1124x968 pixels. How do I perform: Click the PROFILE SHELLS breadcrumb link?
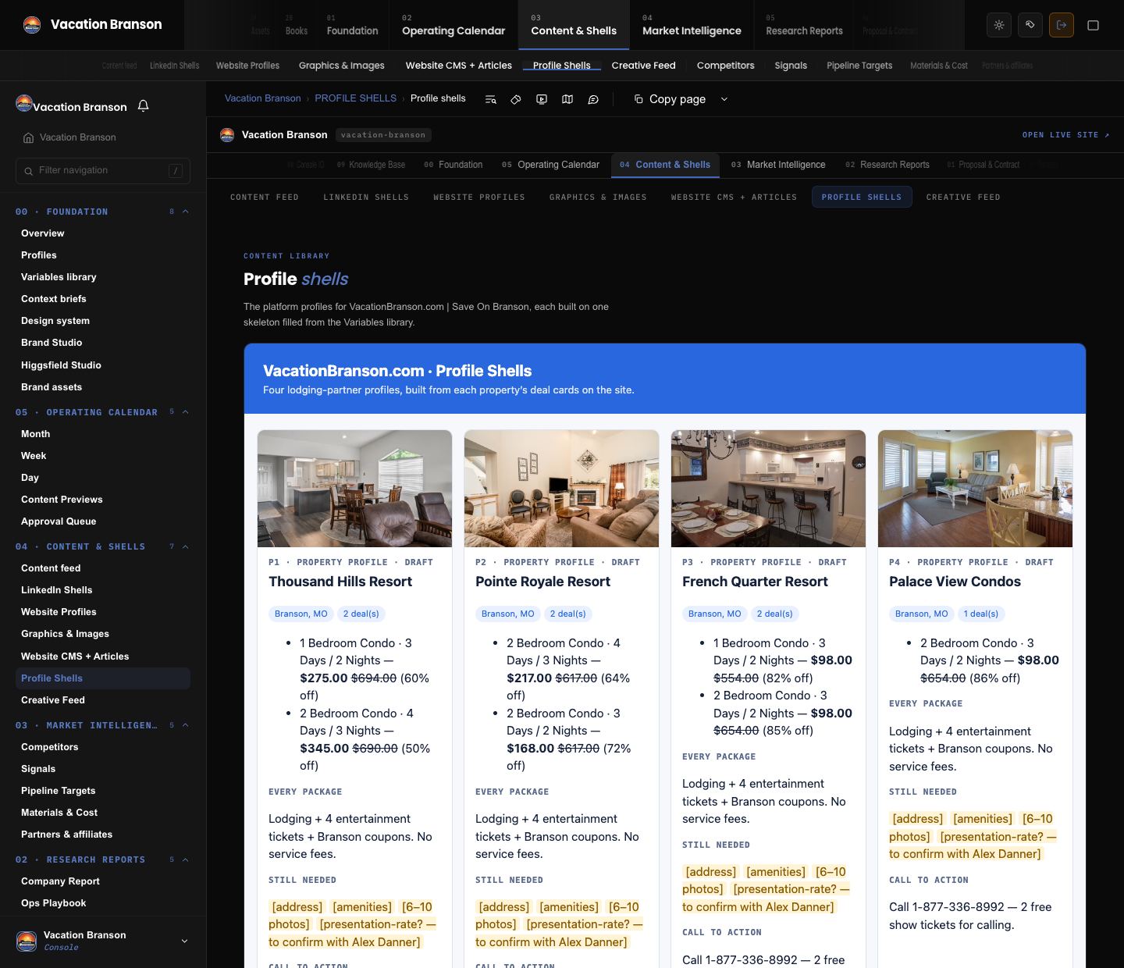click(355, 98)
